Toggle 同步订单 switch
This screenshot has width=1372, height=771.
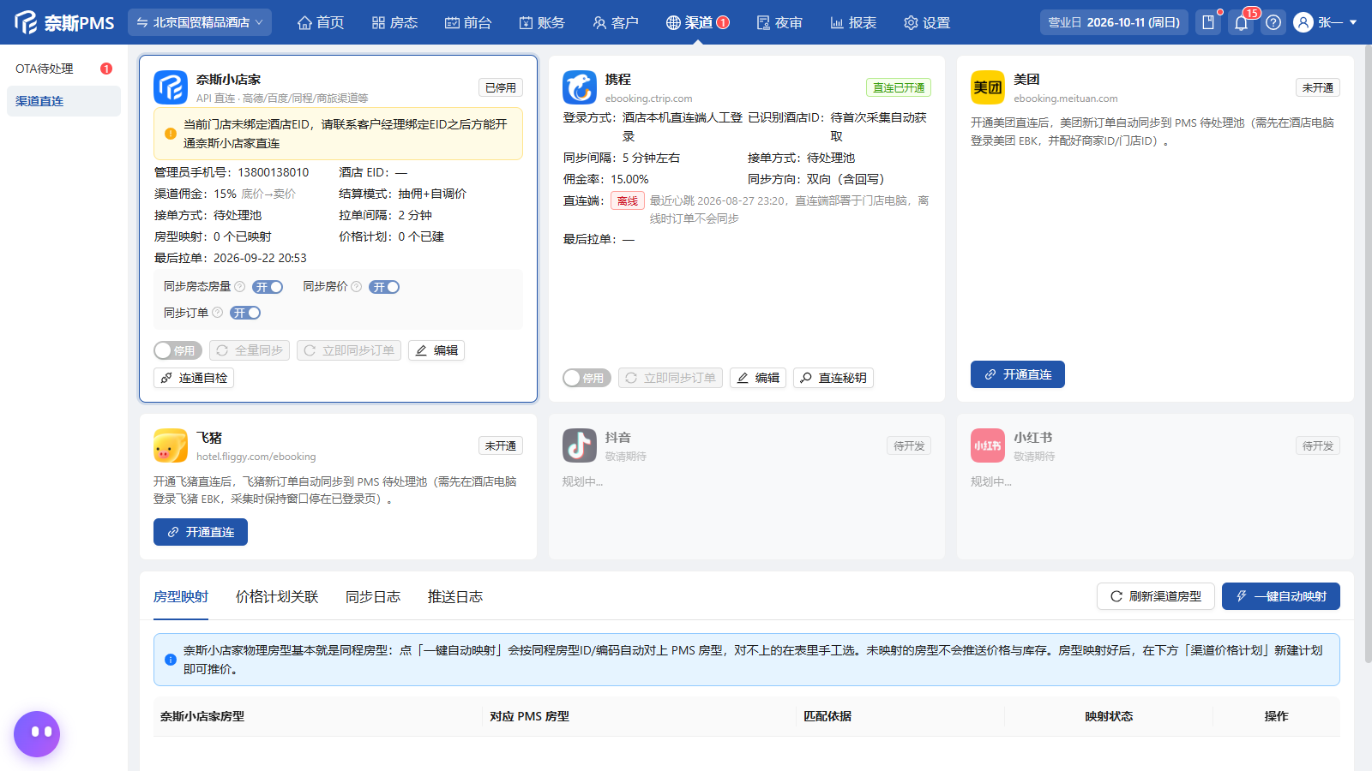245,313
